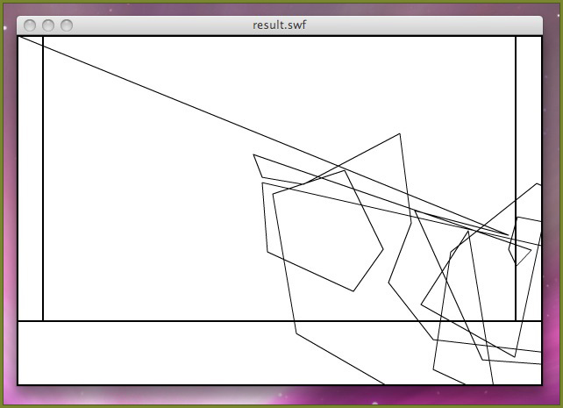563x408 pixels.
Task: Click the top peak of the tallest polygon
Action: 400,134
